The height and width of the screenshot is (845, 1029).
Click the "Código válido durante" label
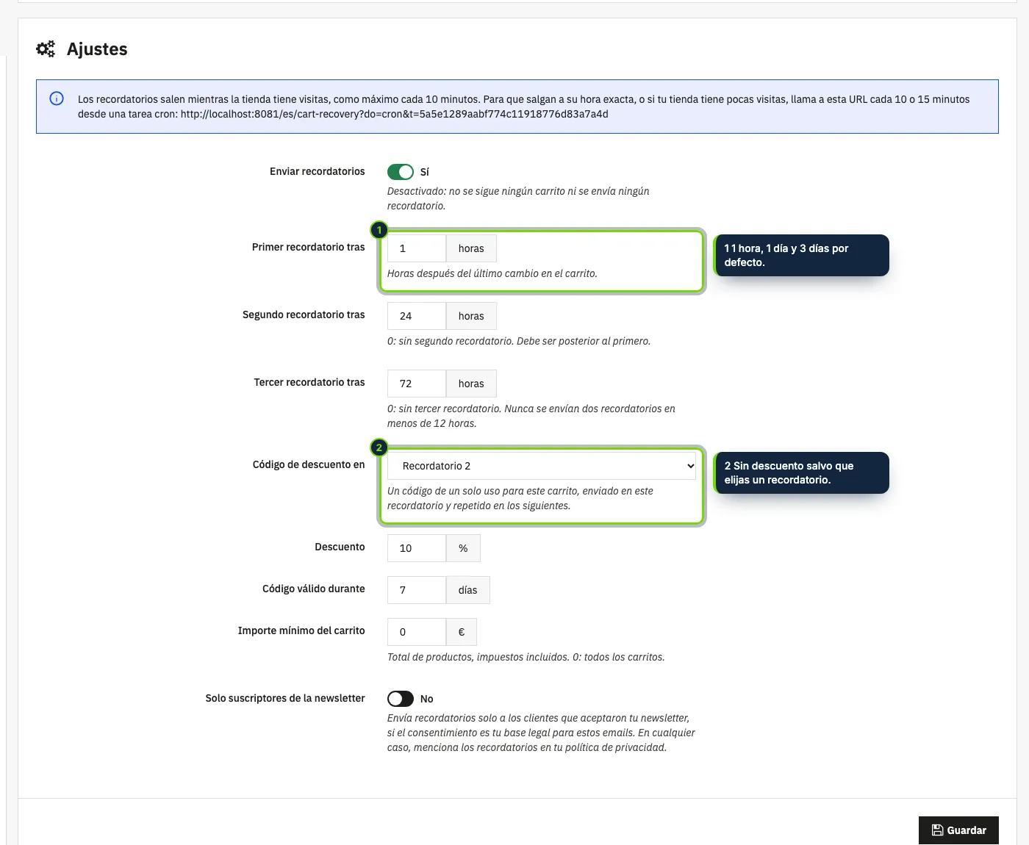point(314,589)
